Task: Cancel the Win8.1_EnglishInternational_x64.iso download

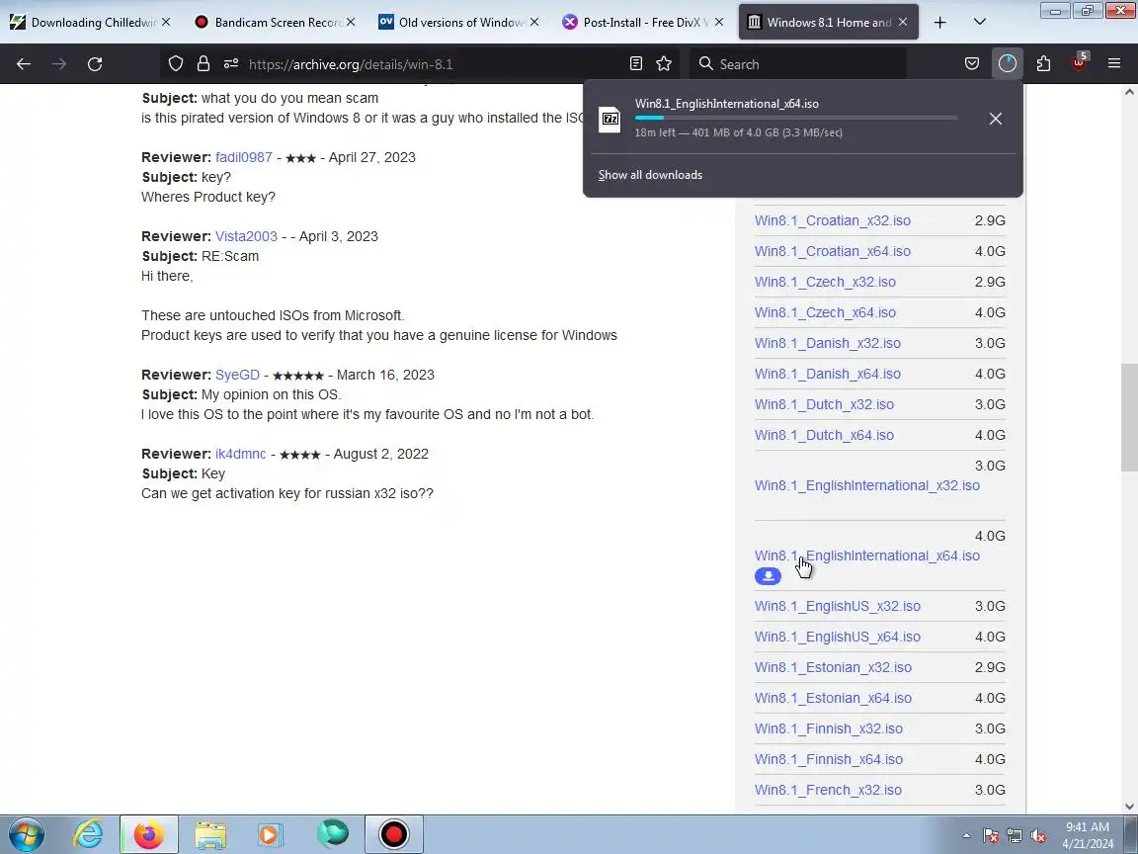Action: (995, 119)
